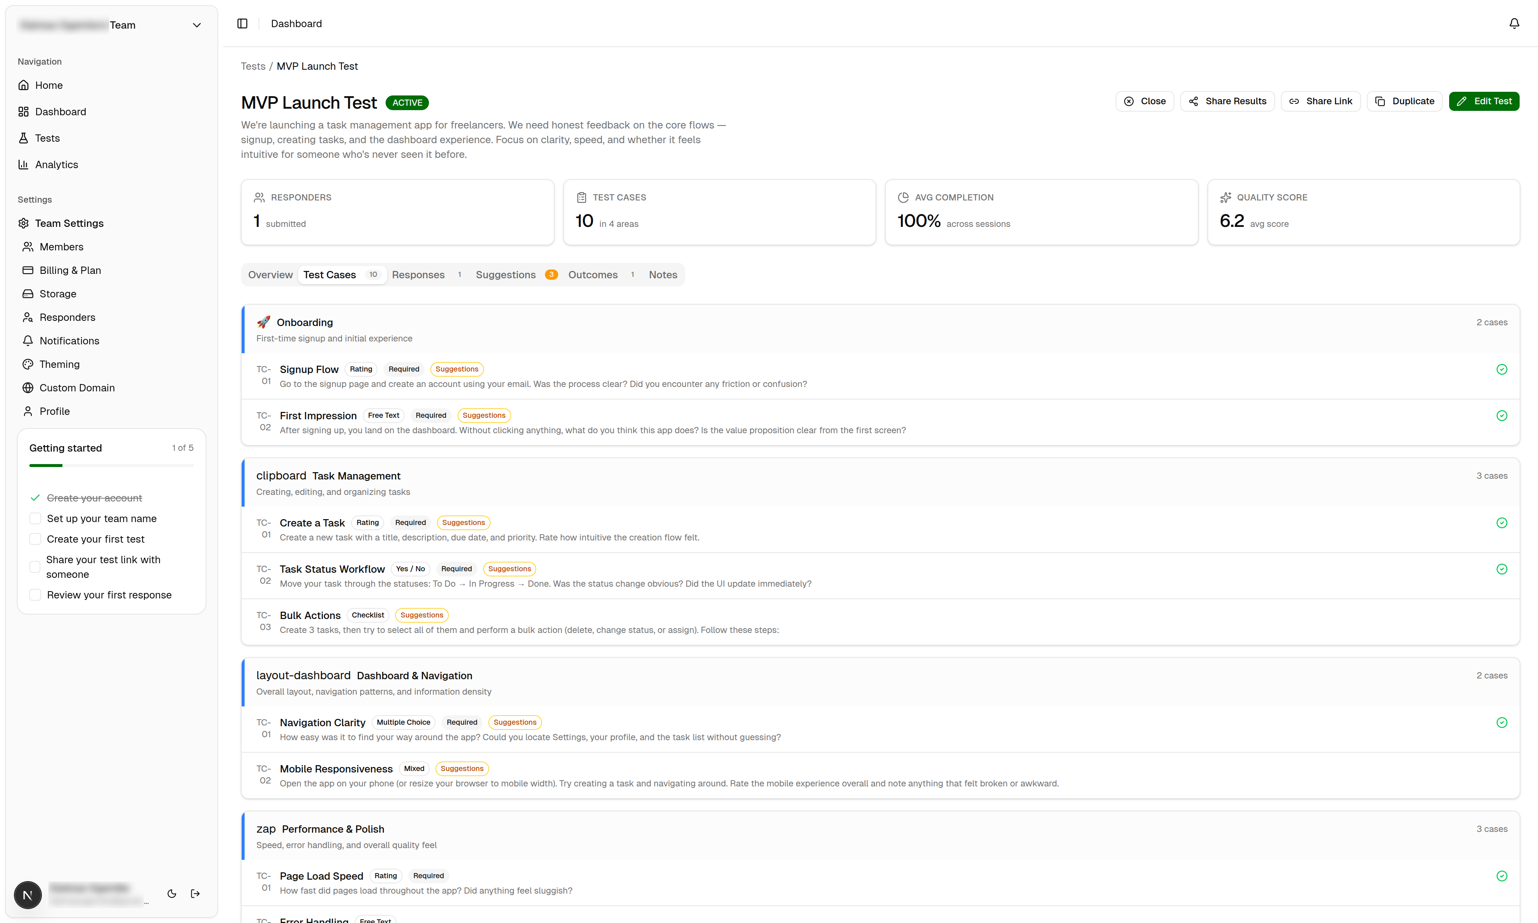This screenshot has height=923, width=1538.
Task: Click the Getting started progress bar
Action: [111, 464]
